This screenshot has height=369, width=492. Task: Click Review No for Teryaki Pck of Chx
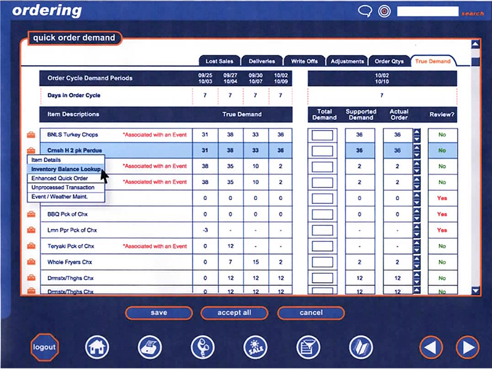(x=442, y=246)
